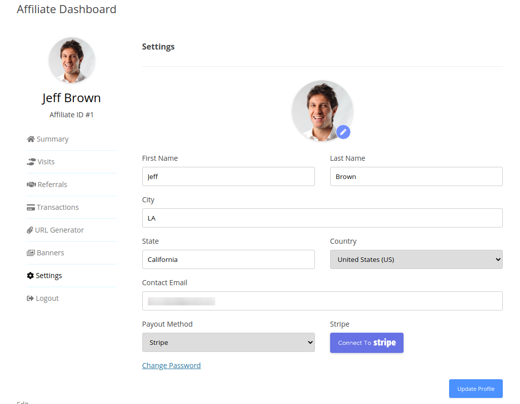Click the Jeff Brown name heading
Viewport: 520px width, 404px height.
(71, 98)
